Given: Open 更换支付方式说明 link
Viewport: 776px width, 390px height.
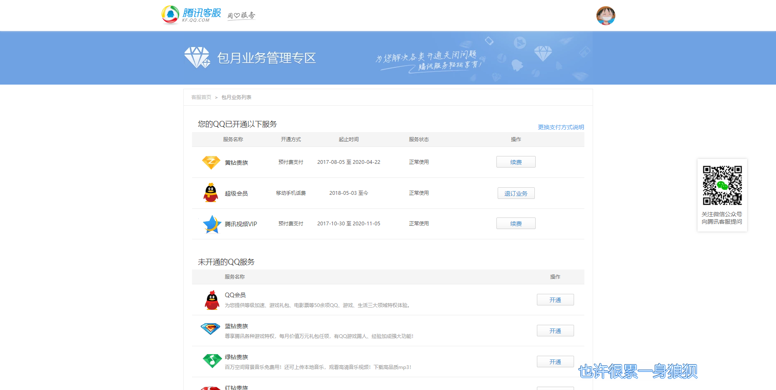Looking at the screenshot, I should pos(560,127).
